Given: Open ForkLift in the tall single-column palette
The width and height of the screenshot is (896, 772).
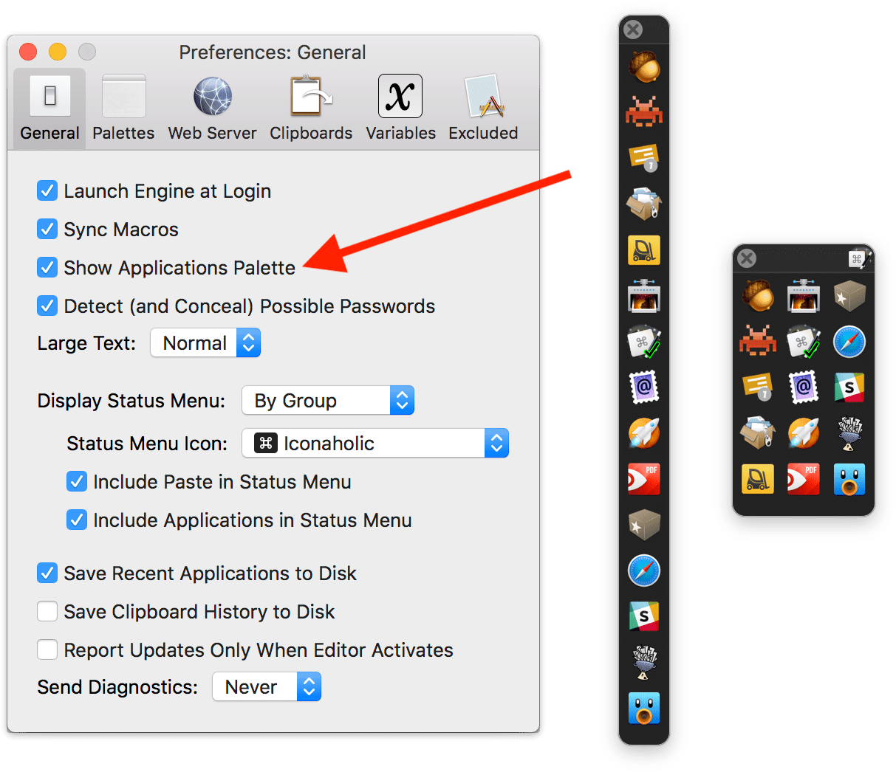Looking at the screenshot, I should pyautogui.click(x=644, y=250).
